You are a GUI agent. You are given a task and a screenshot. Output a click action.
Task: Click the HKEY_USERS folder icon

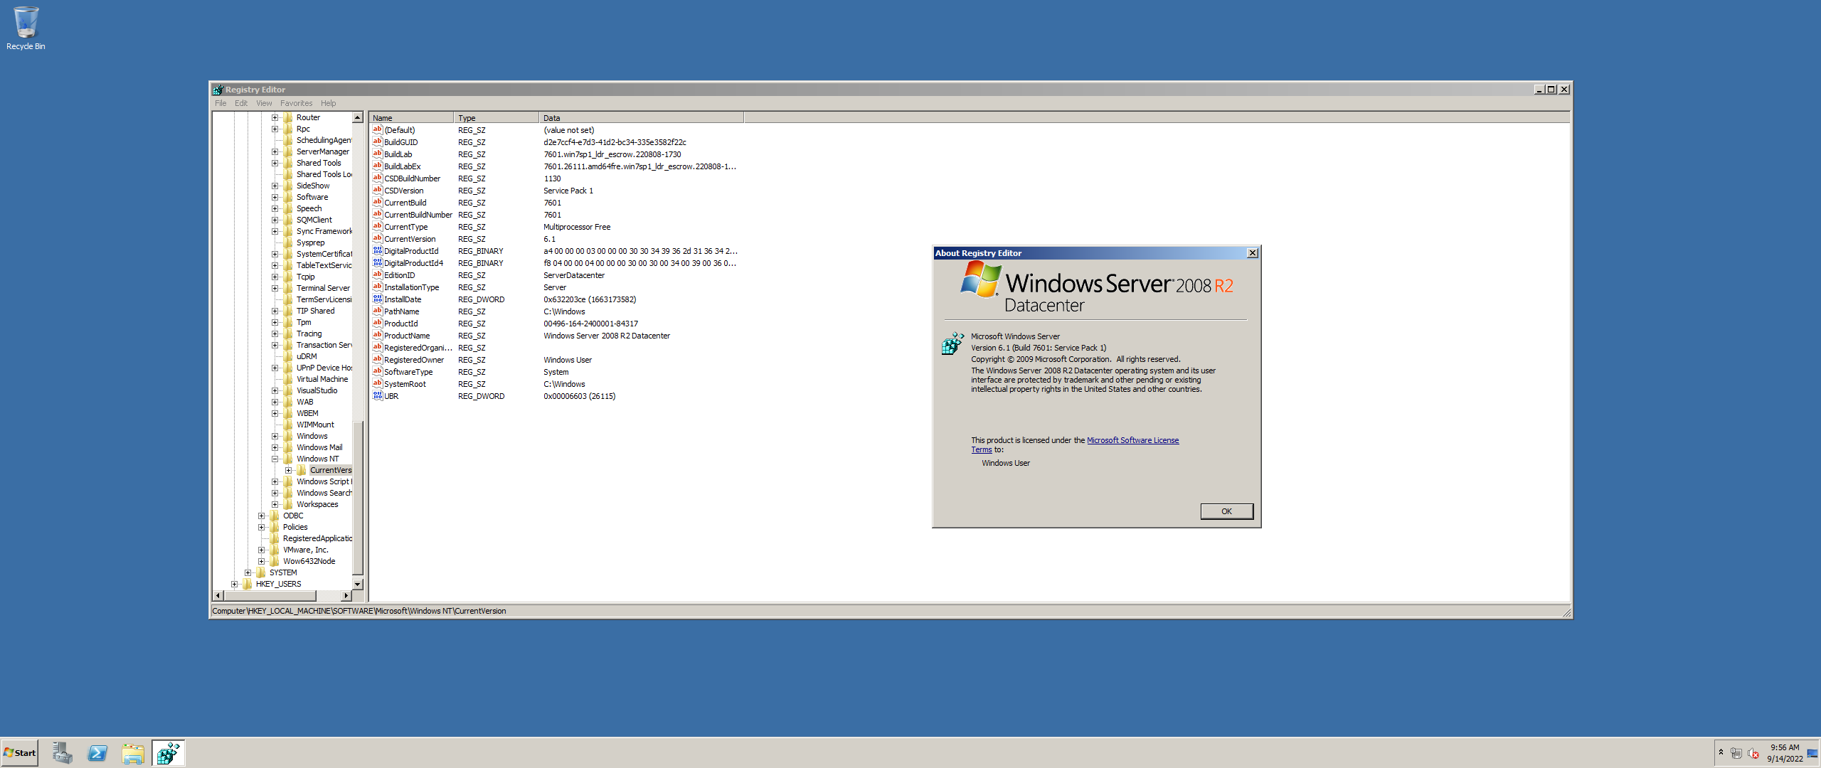[248, 584]
